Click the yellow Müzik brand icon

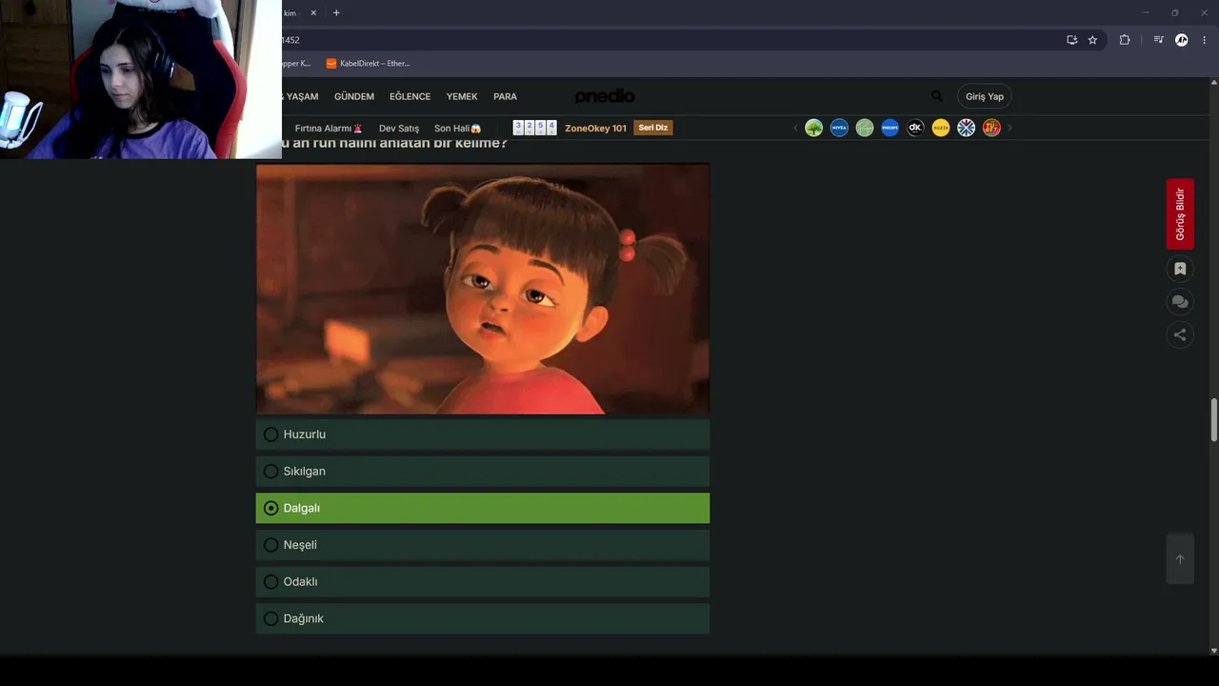[941, 128]
